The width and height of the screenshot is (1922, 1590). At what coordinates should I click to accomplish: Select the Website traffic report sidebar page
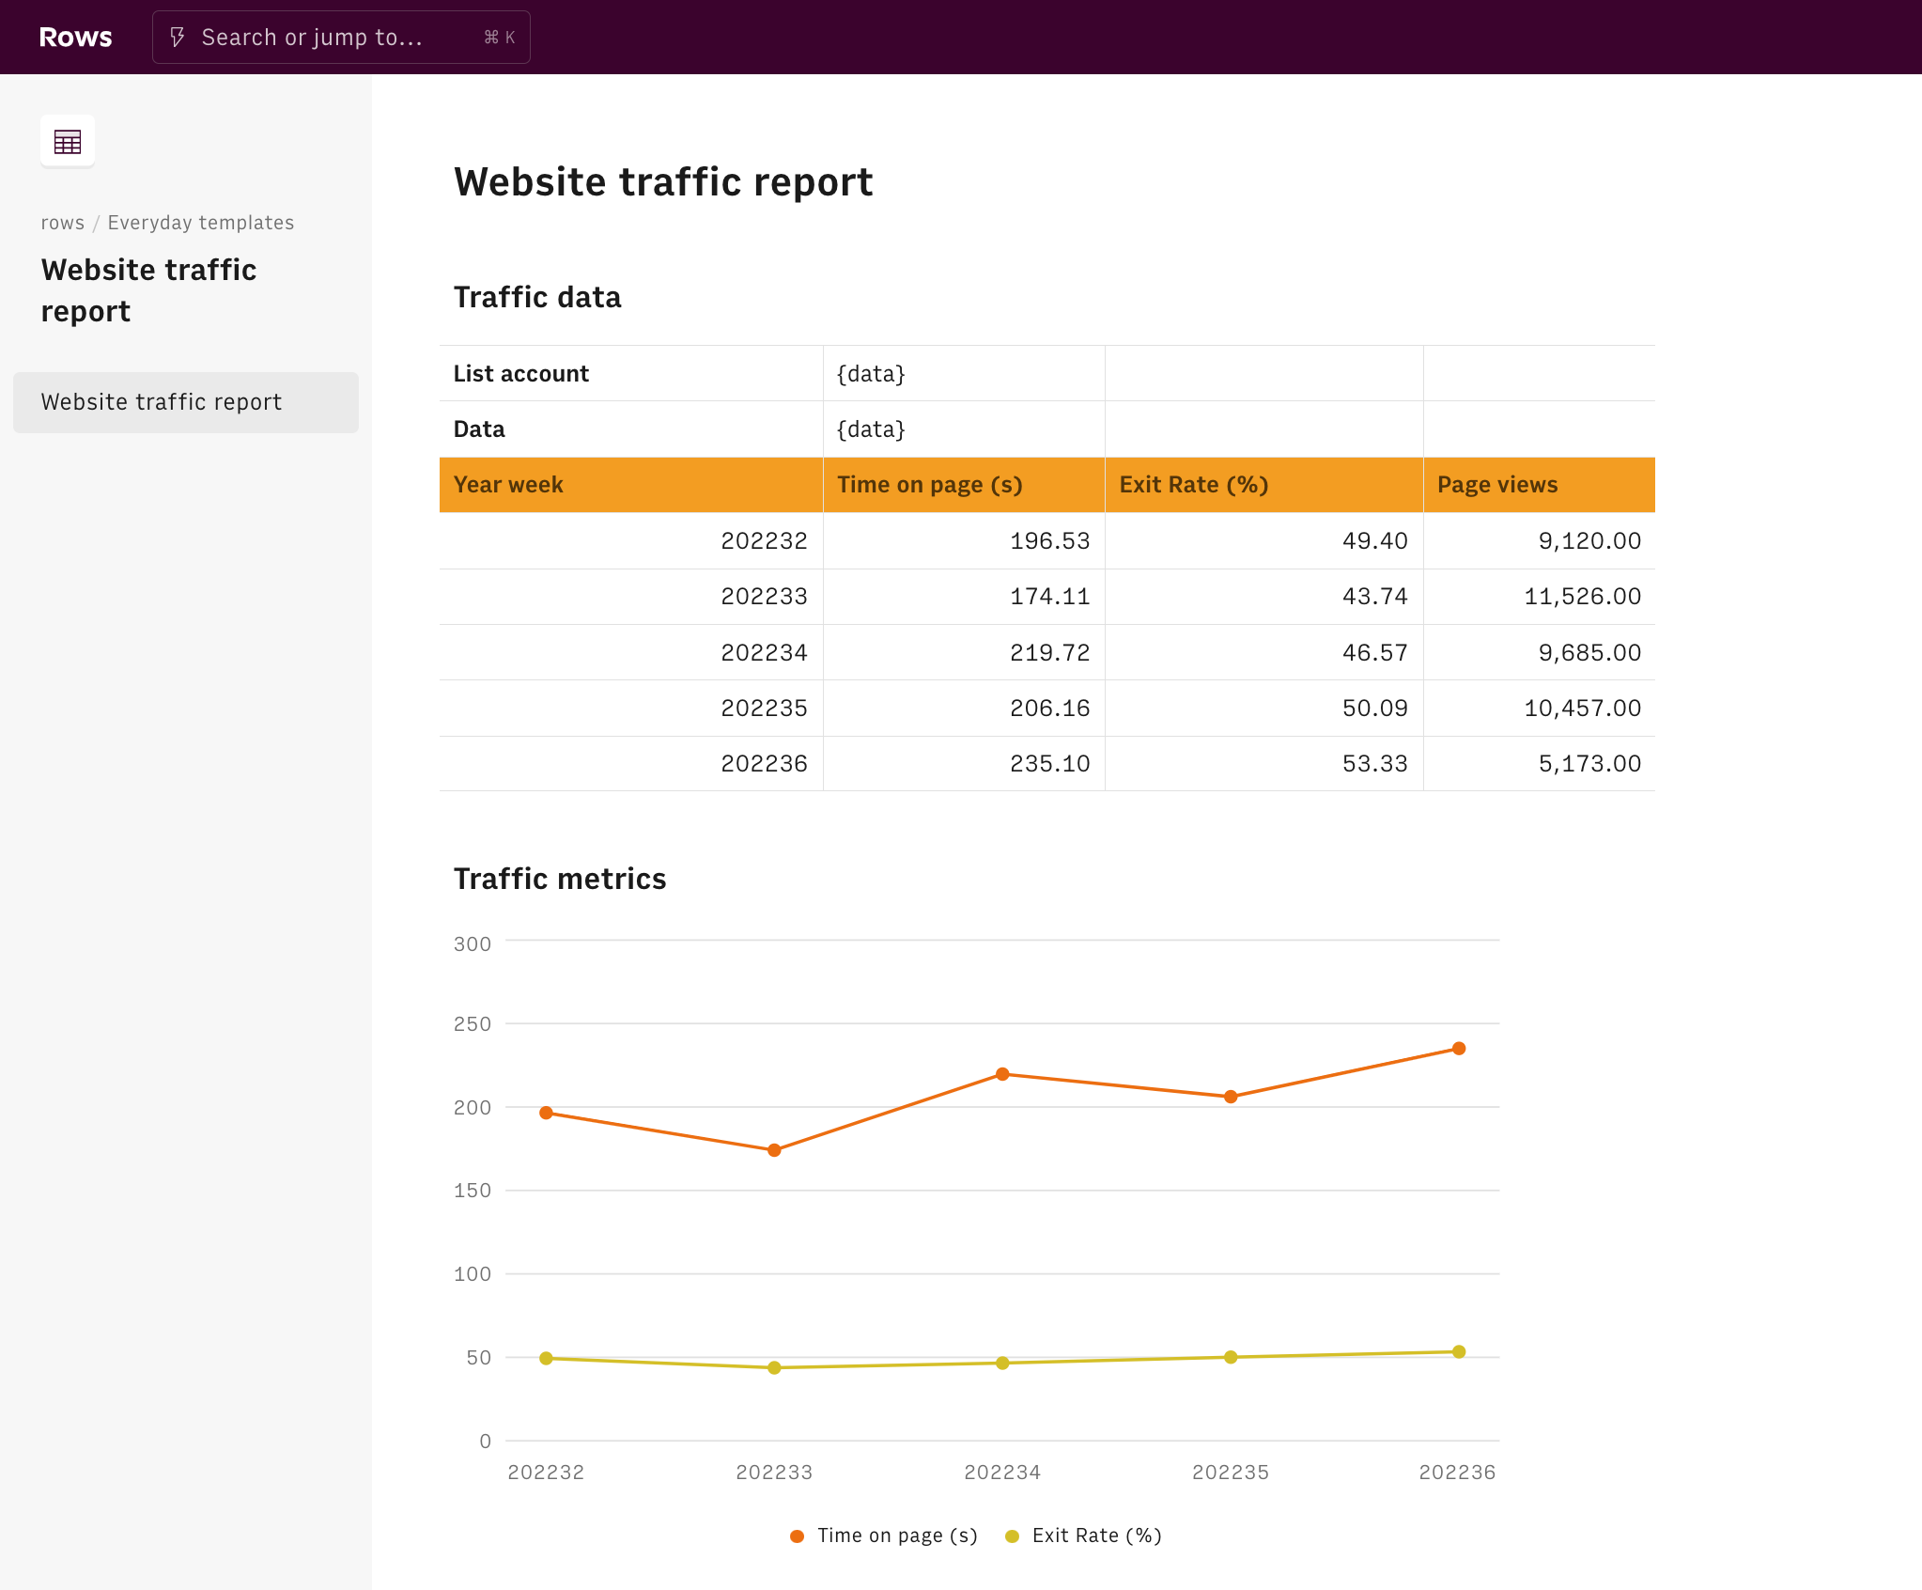pos(186,402)
